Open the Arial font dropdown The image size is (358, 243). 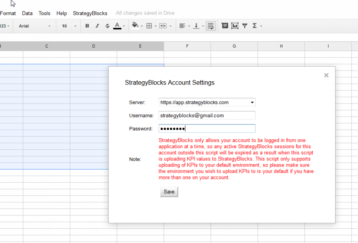[34, 26]
